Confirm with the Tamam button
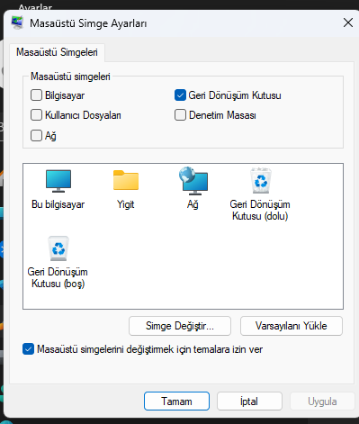Screen dimensions: 359x424 click(176, 401)
